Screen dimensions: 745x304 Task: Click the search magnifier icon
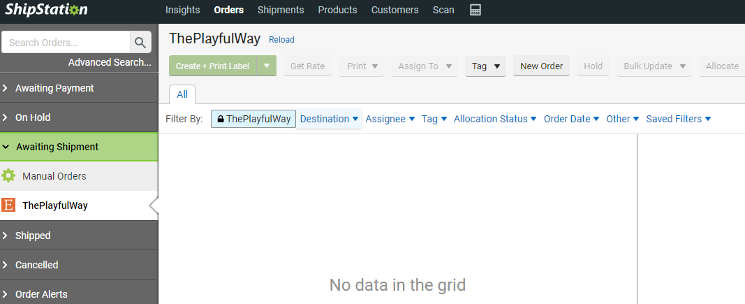[x=140, y=43]
